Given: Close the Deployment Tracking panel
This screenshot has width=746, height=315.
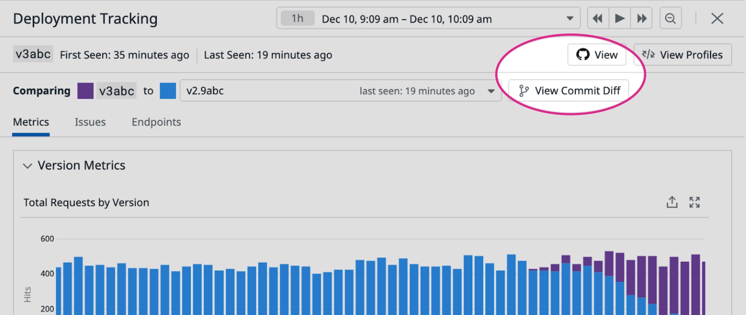Looking at the screenshot, I should click(717, 19).
